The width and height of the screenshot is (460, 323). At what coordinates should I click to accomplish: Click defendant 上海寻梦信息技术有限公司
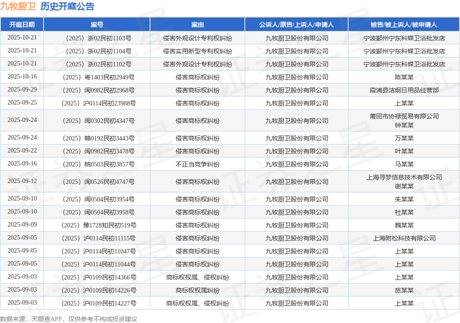pyautogui.click(x=404, y=177)
